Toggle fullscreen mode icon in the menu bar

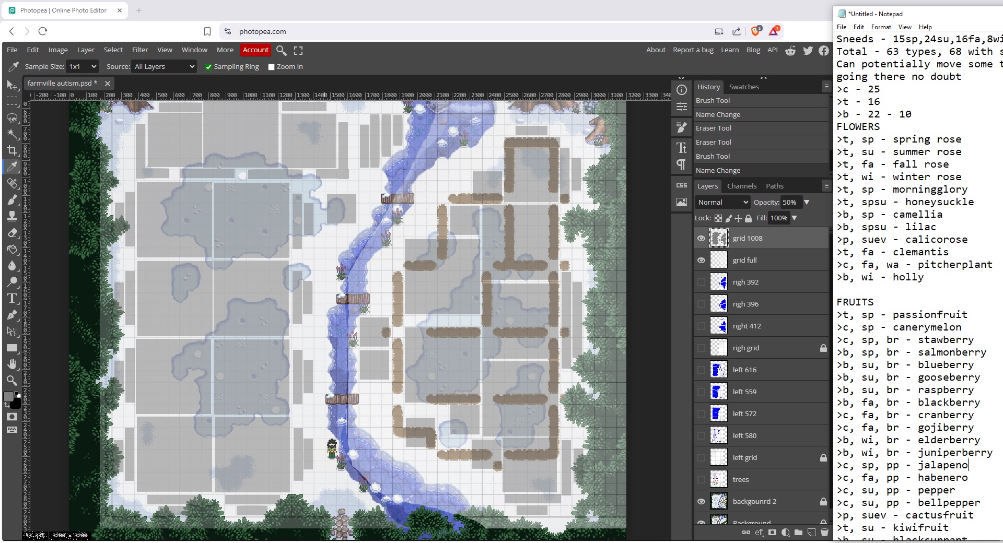(298, 50)
